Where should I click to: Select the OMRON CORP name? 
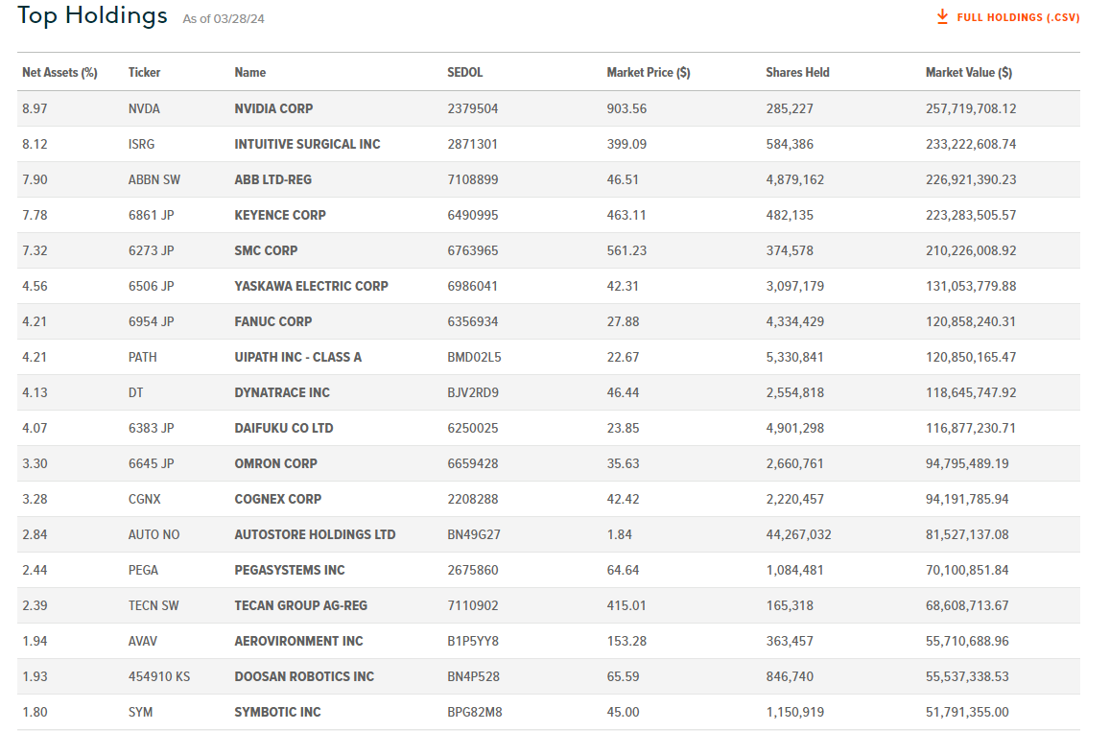point(276,463)
